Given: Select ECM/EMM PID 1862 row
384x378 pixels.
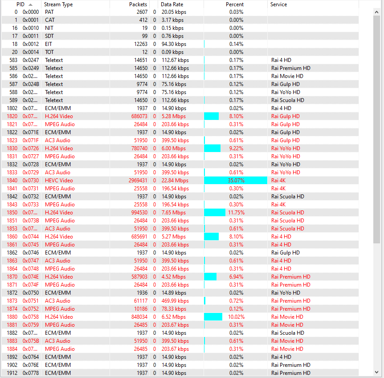Looking at the screenshot, I should 180,253.
